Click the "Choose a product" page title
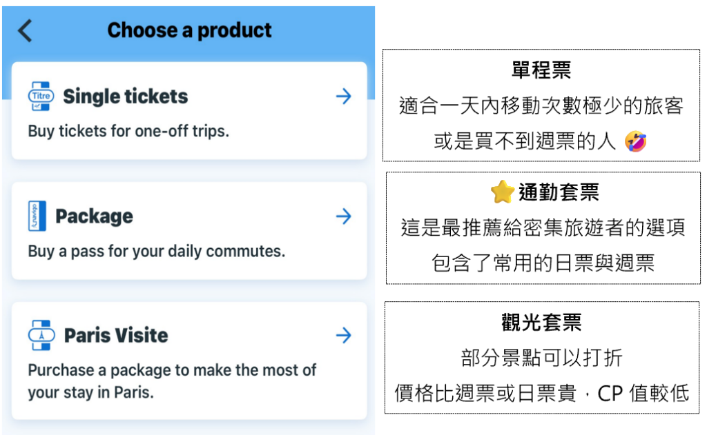Image resolution: width=707 pixels, height=435 pixels. pyautogui.click(x=189, y=30)
